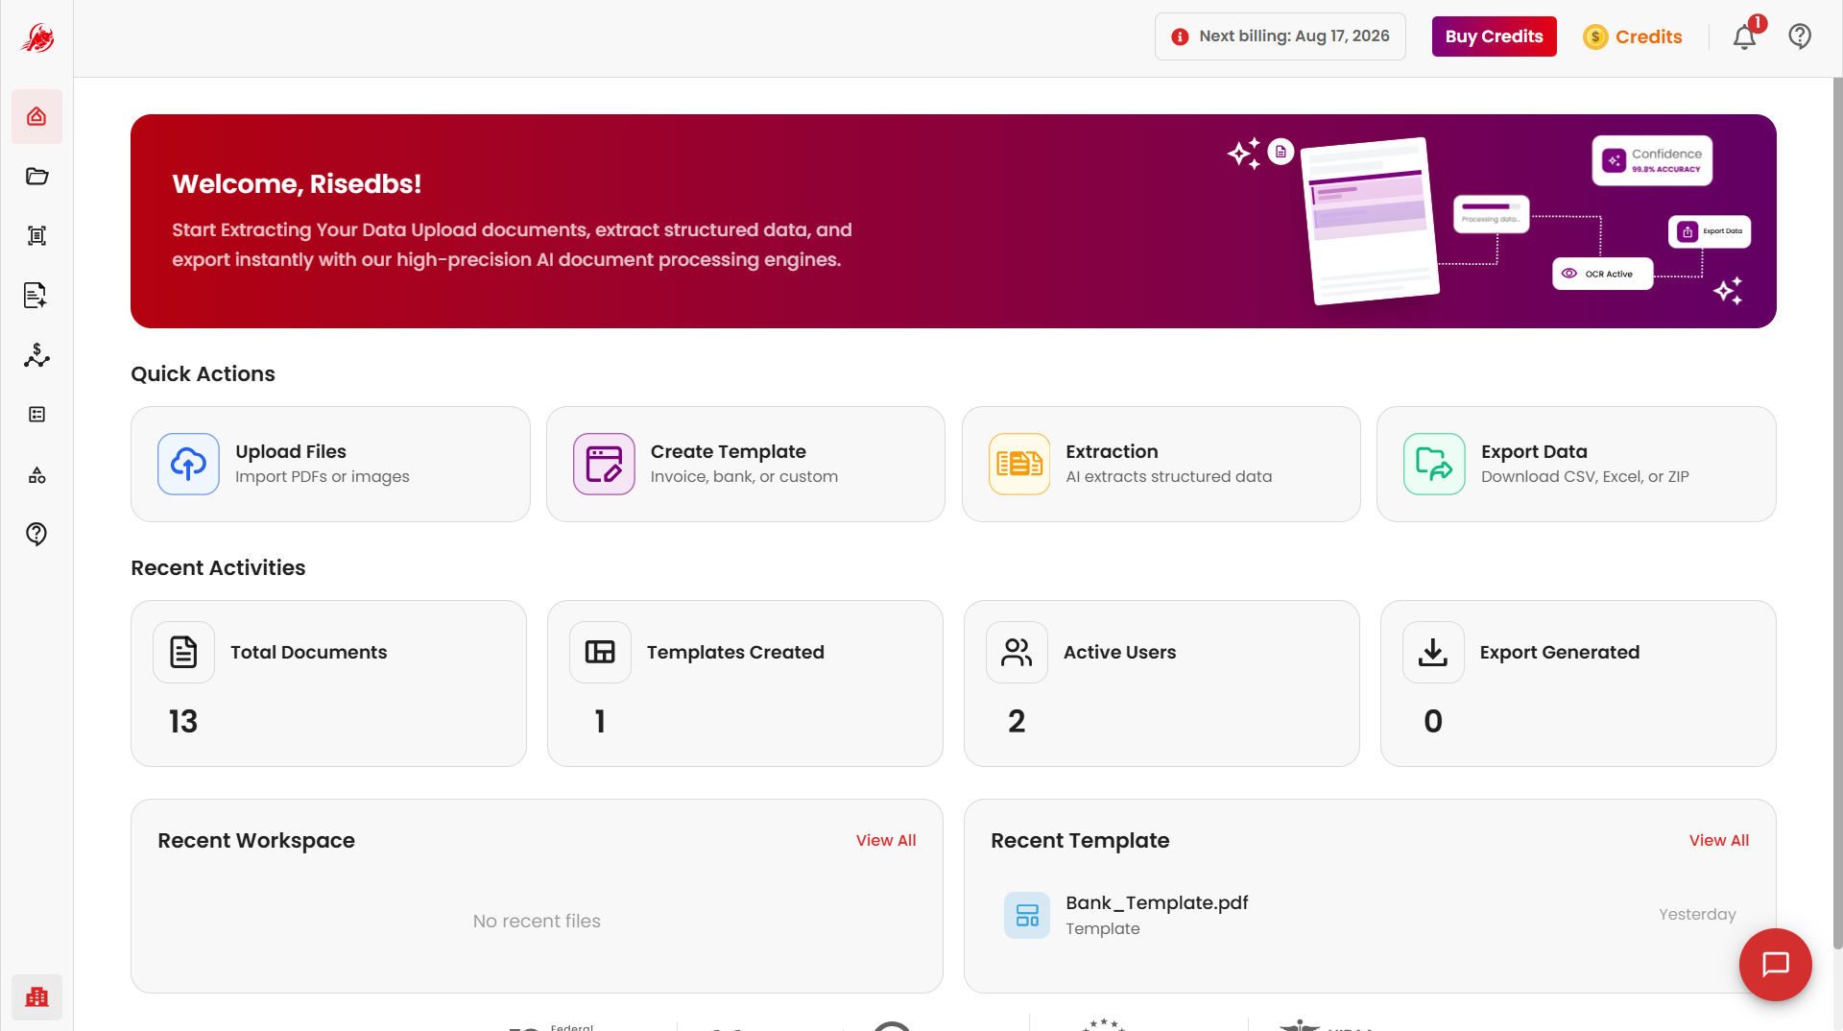Click the Welcome, Risedbs! heading
This screenshot has height=1031, width=1843.
tap(297, 183)
